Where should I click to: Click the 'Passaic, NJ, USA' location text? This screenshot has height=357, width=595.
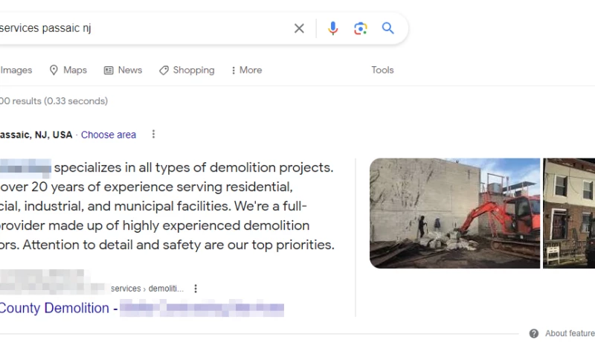(x=36, y=135)
